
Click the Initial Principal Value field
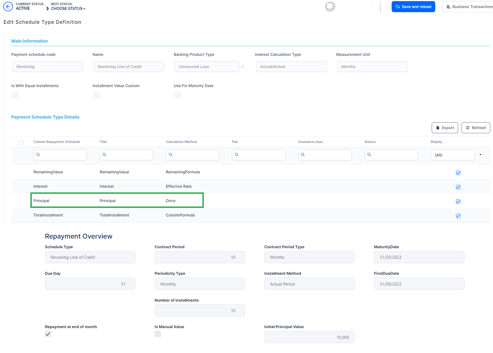coord(309,337)
